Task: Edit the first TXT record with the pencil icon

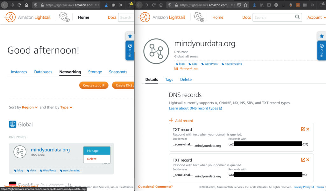Action: pos(303,129)
